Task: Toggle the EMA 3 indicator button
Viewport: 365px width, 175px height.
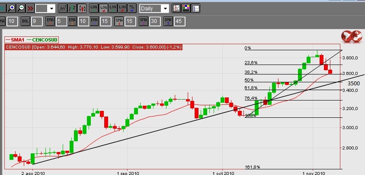Action: [94, 21]
